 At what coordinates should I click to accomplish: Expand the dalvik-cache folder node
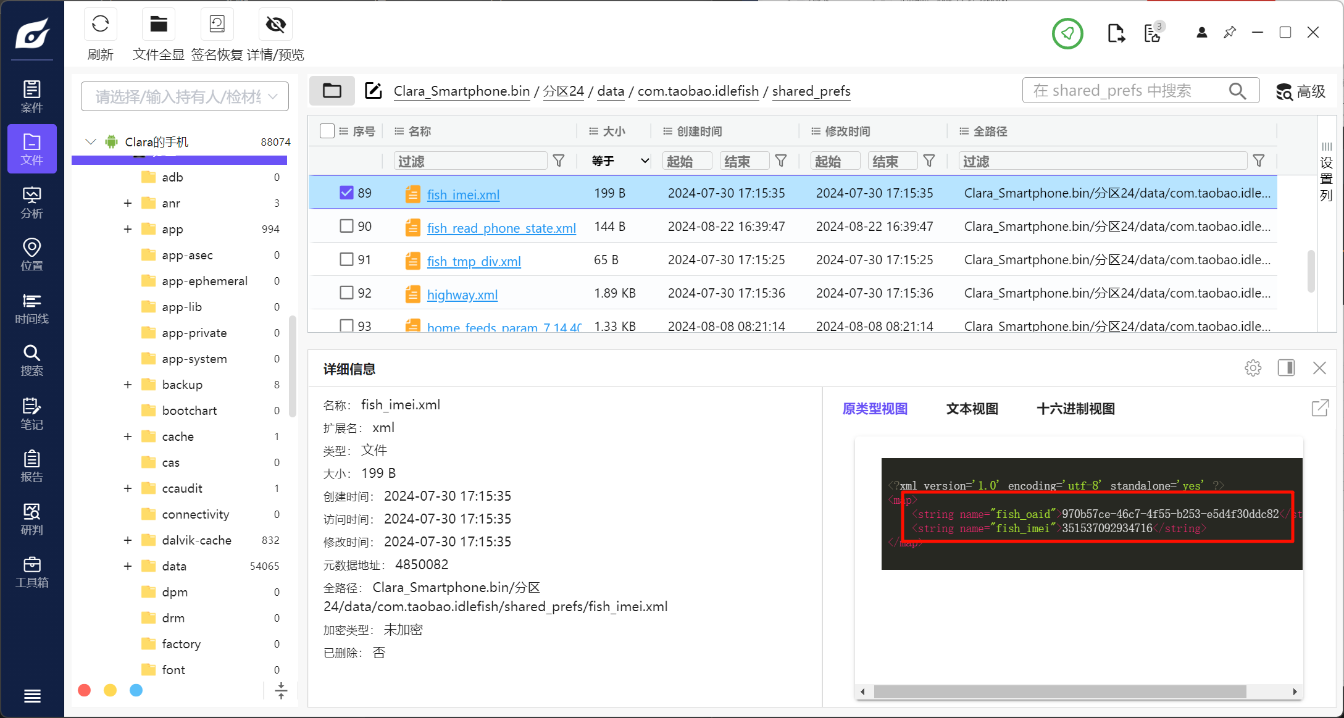(x=128, y=540)
